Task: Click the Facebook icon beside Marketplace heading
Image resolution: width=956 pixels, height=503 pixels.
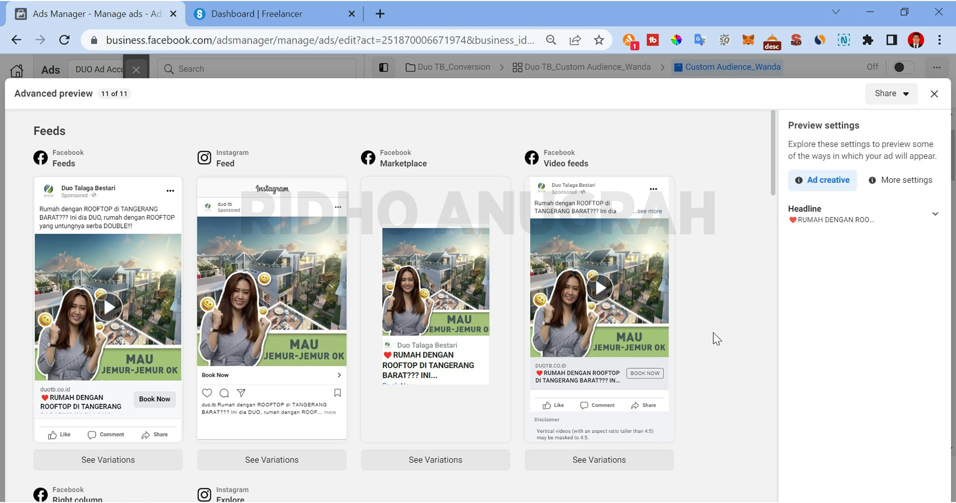Action: [368, 158]
